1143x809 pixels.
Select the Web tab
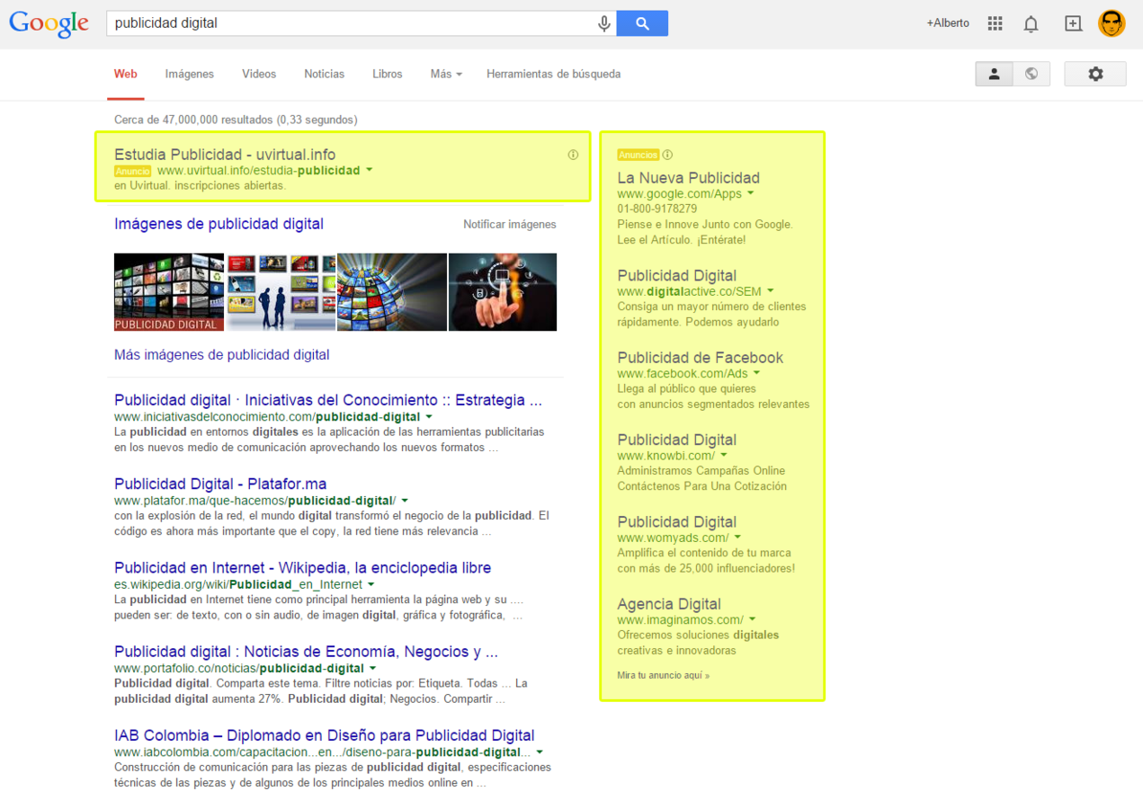click(x=126, y=74)
